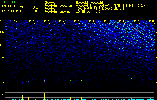Click the tallest yellow intensity spike near 1503
The height and width of the screenshot is (100, 157).
pos(45,96)
